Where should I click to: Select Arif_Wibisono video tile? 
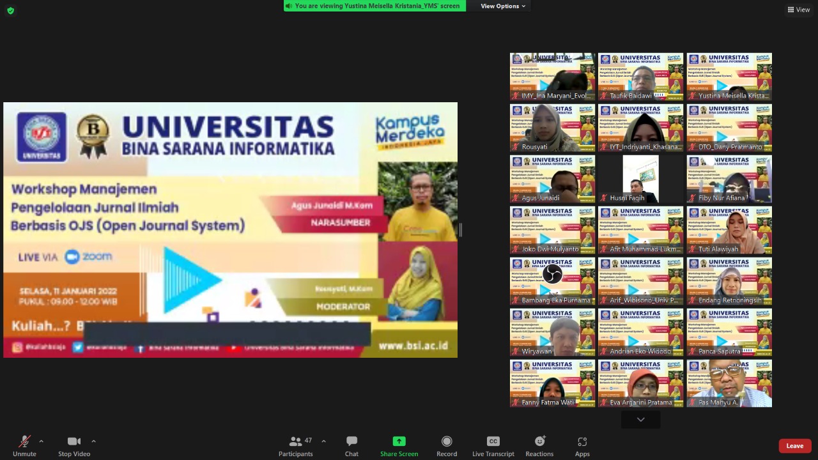[640, 281]
